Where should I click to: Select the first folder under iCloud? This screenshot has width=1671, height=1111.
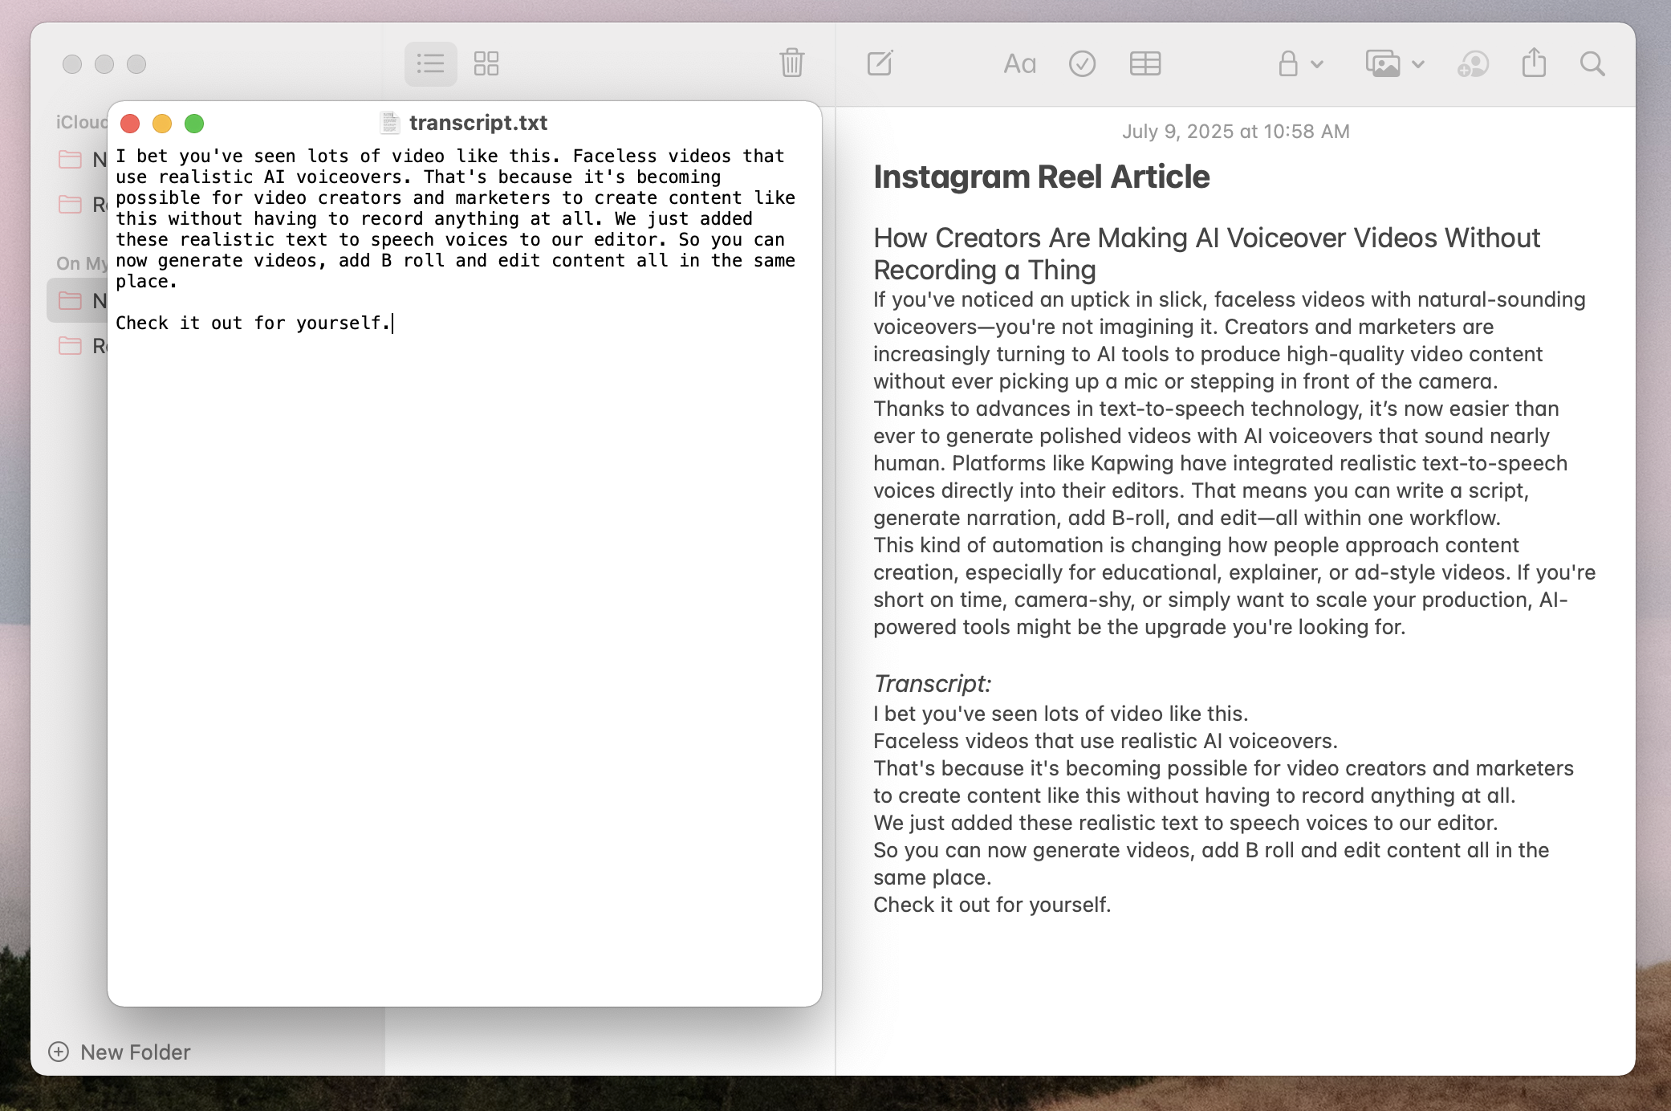(88, 161)
